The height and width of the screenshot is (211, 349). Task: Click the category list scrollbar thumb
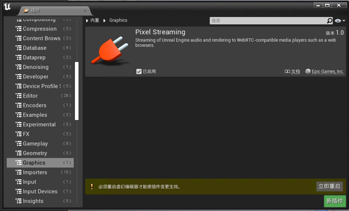coord(77,91)
